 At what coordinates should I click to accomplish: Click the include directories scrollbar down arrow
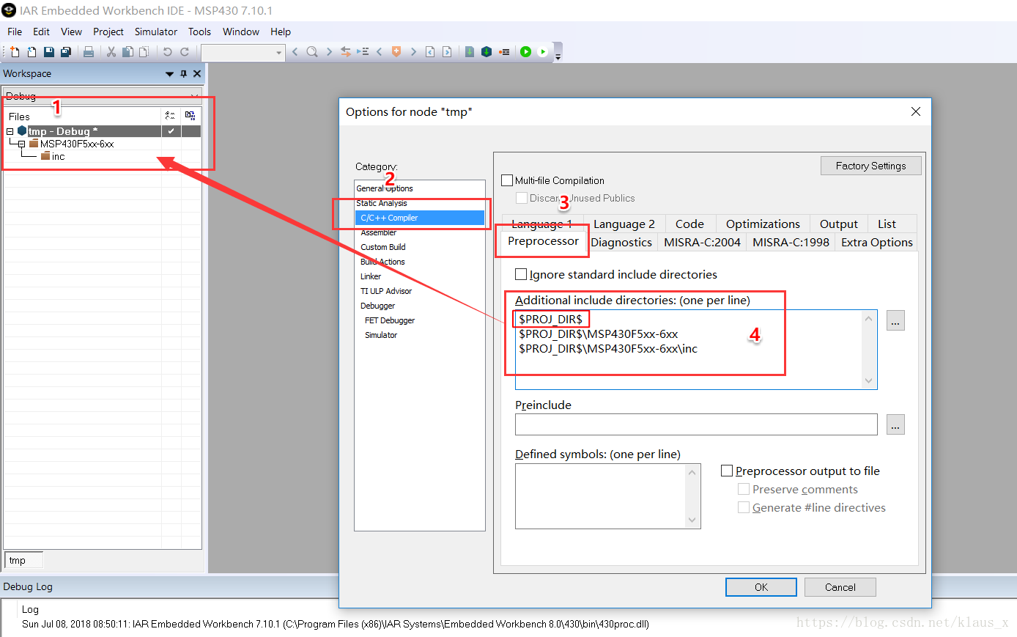[869, 380]
